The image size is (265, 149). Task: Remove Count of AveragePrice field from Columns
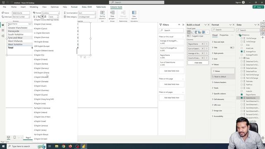[202, 58]
